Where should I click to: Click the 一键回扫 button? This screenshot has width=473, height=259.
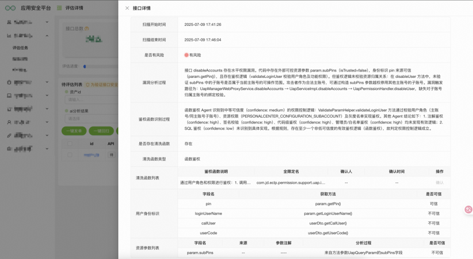[101, 131]
